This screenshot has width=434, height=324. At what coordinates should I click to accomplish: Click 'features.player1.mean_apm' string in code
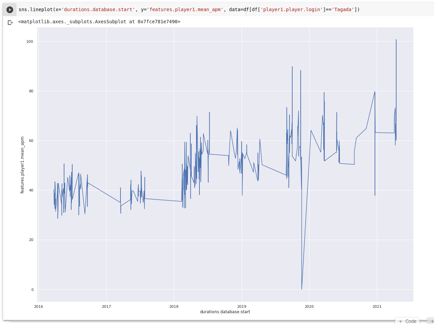click(x=185, y=9)
